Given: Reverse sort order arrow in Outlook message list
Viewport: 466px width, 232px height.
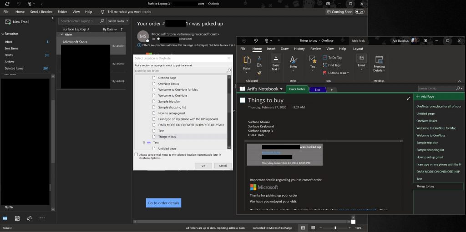Looking at the screenshot, I should click(x=122, y=30).
